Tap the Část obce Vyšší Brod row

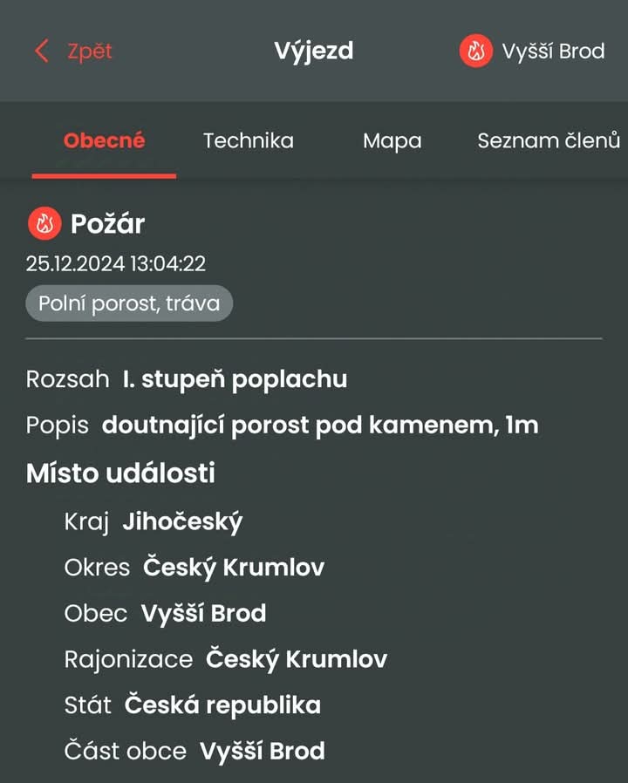click(195, 752)
